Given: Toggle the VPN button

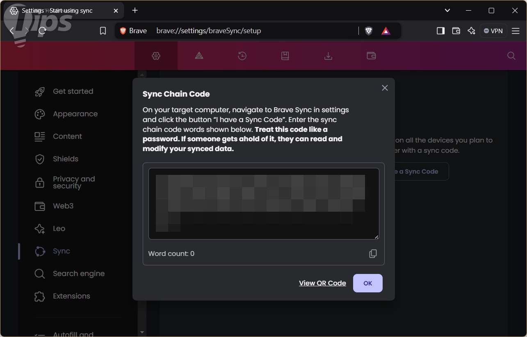Looking at the screenshot, I should click(x=493, y=31).
